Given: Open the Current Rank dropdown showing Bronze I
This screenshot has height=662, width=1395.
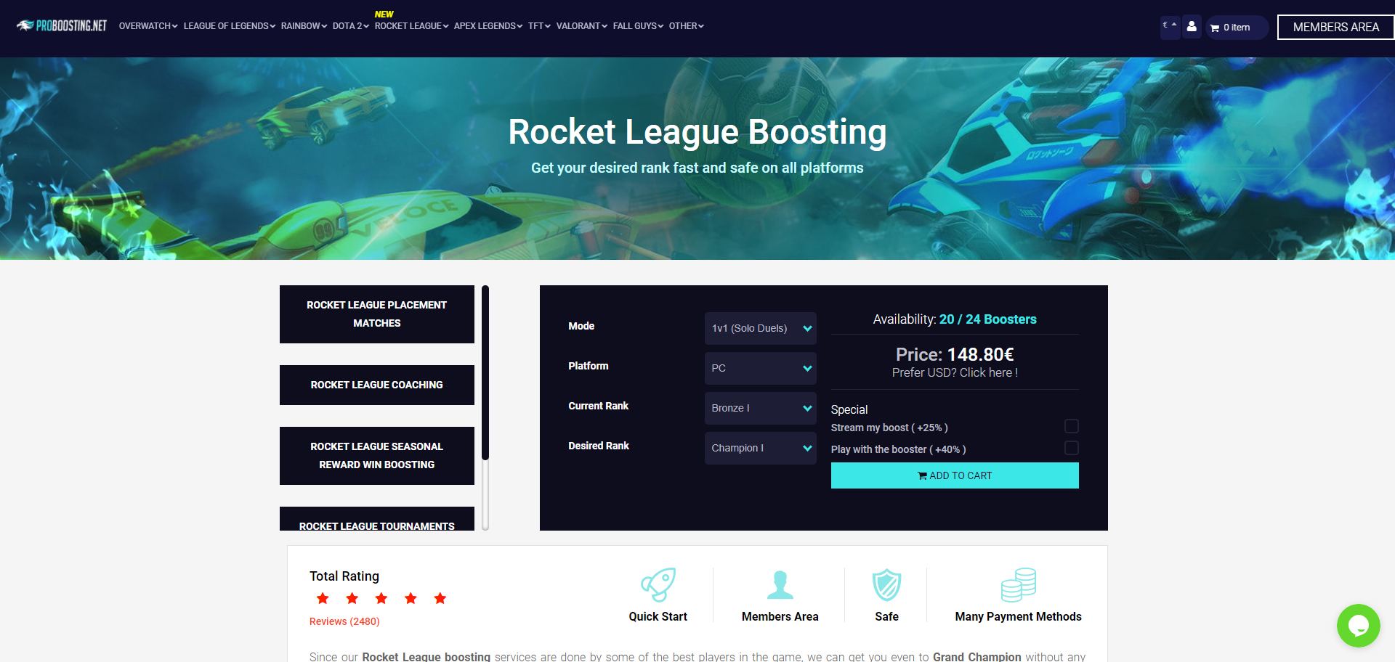Looking at the screenshot, I should point(760,408).
